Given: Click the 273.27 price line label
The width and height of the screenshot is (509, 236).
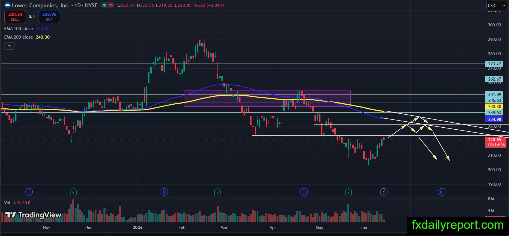Looking at the screenshot, I should (495, 64).
